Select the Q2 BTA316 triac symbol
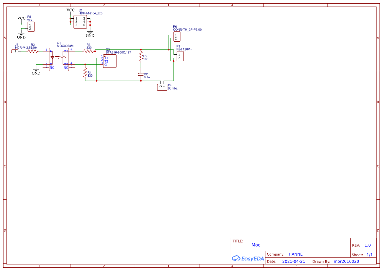Screen dimensions: 383x271 109,61
